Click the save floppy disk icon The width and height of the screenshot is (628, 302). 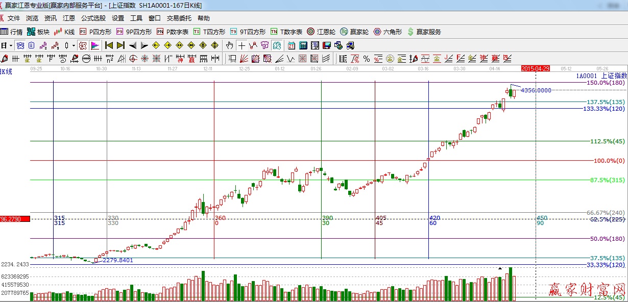[326, 45]
